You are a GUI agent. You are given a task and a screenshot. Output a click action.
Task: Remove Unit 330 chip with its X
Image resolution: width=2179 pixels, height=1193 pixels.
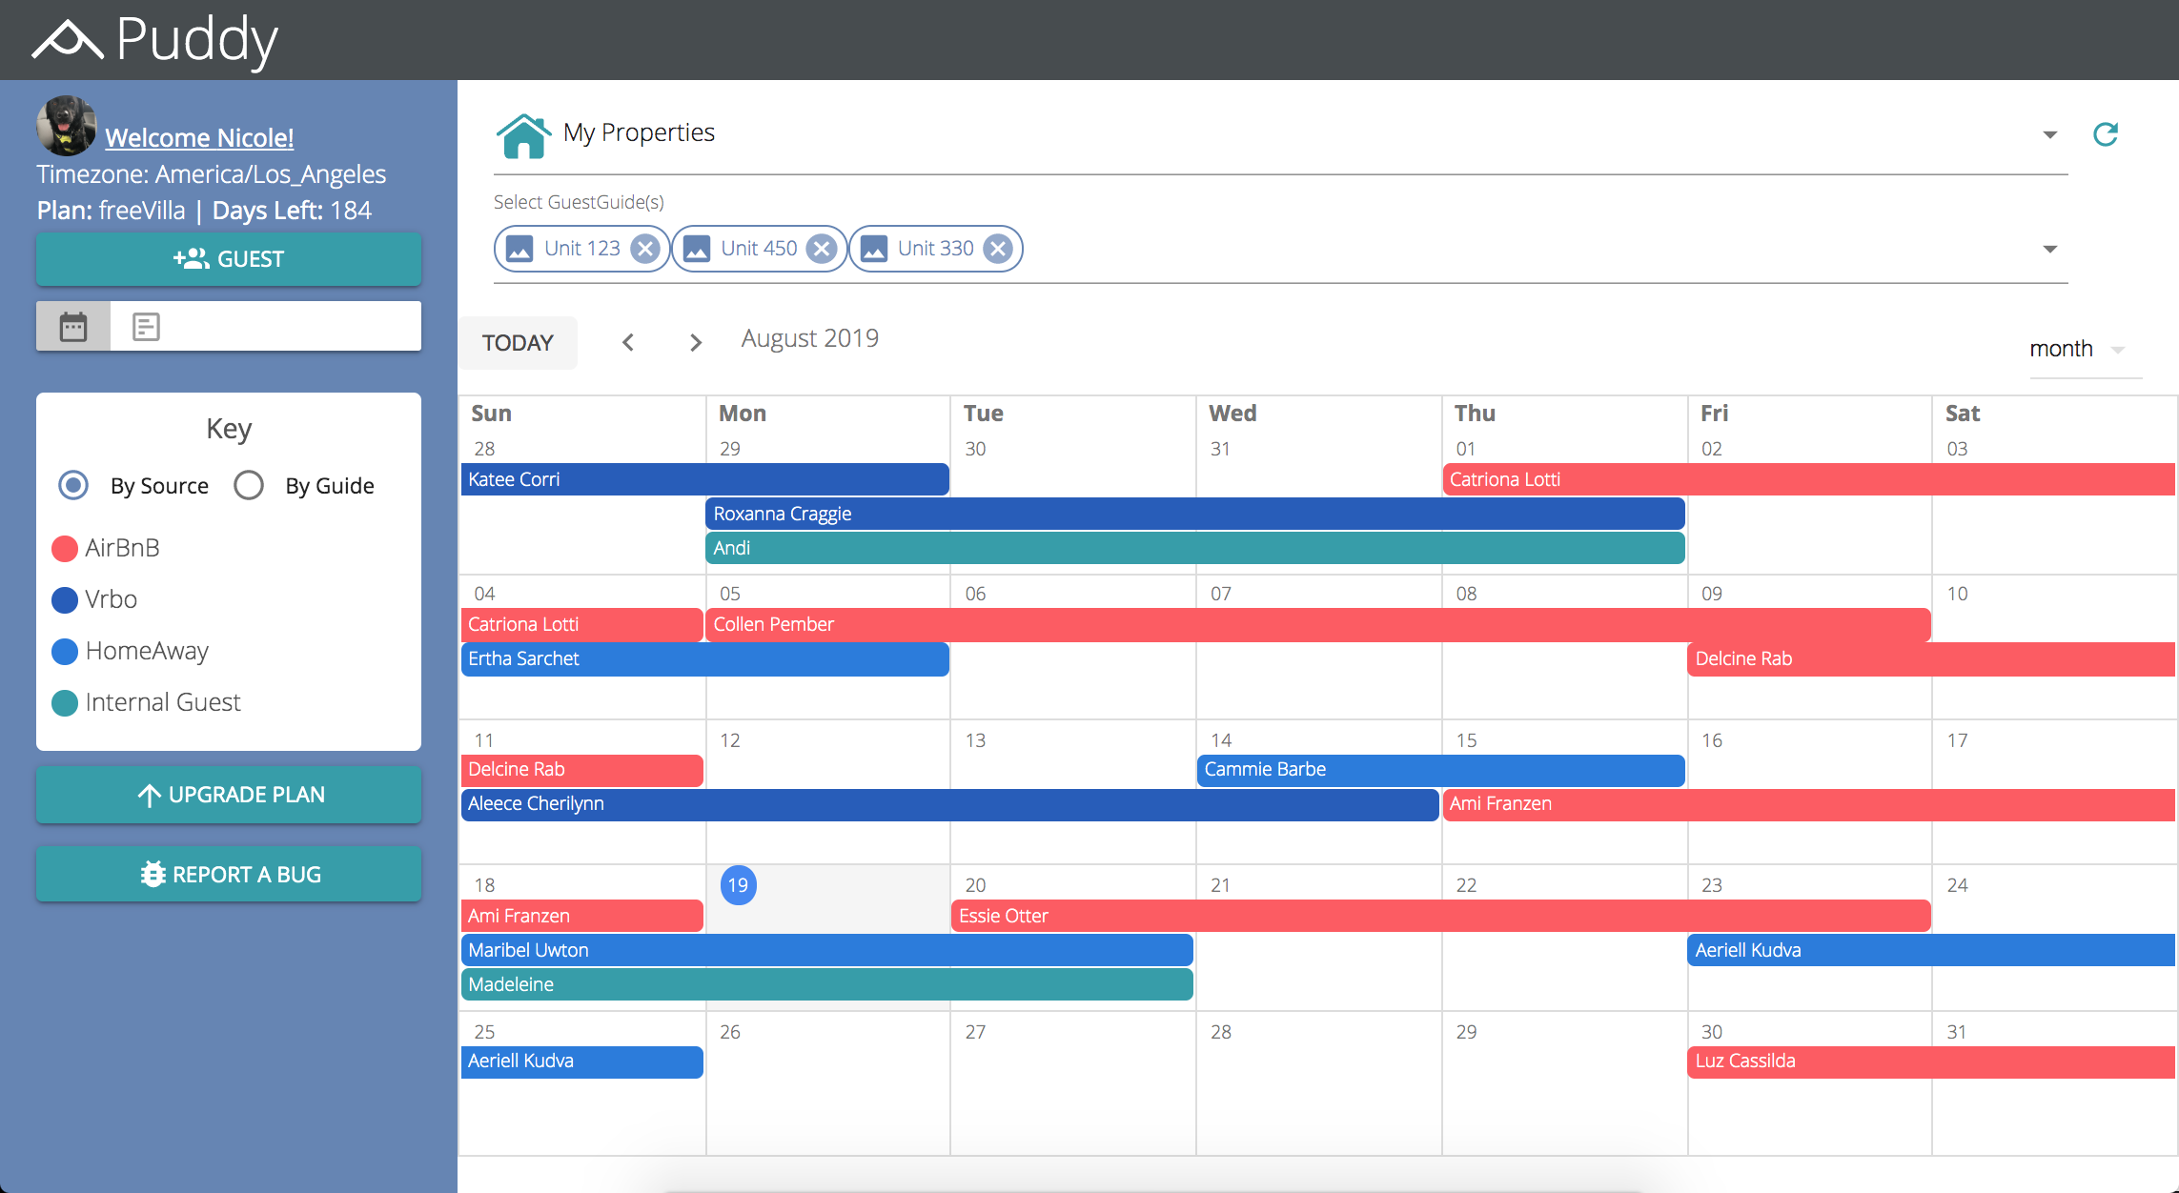[x=997, y=249]
